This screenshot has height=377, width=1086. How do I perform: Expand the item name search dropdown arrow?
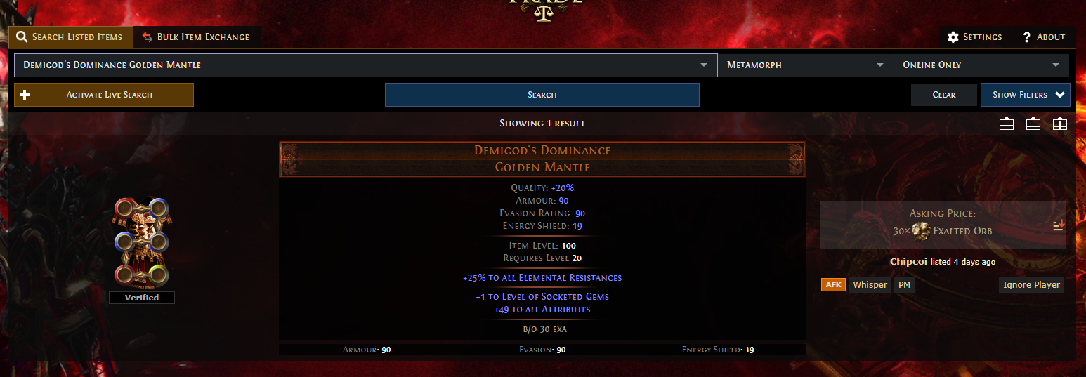point(704,65)
